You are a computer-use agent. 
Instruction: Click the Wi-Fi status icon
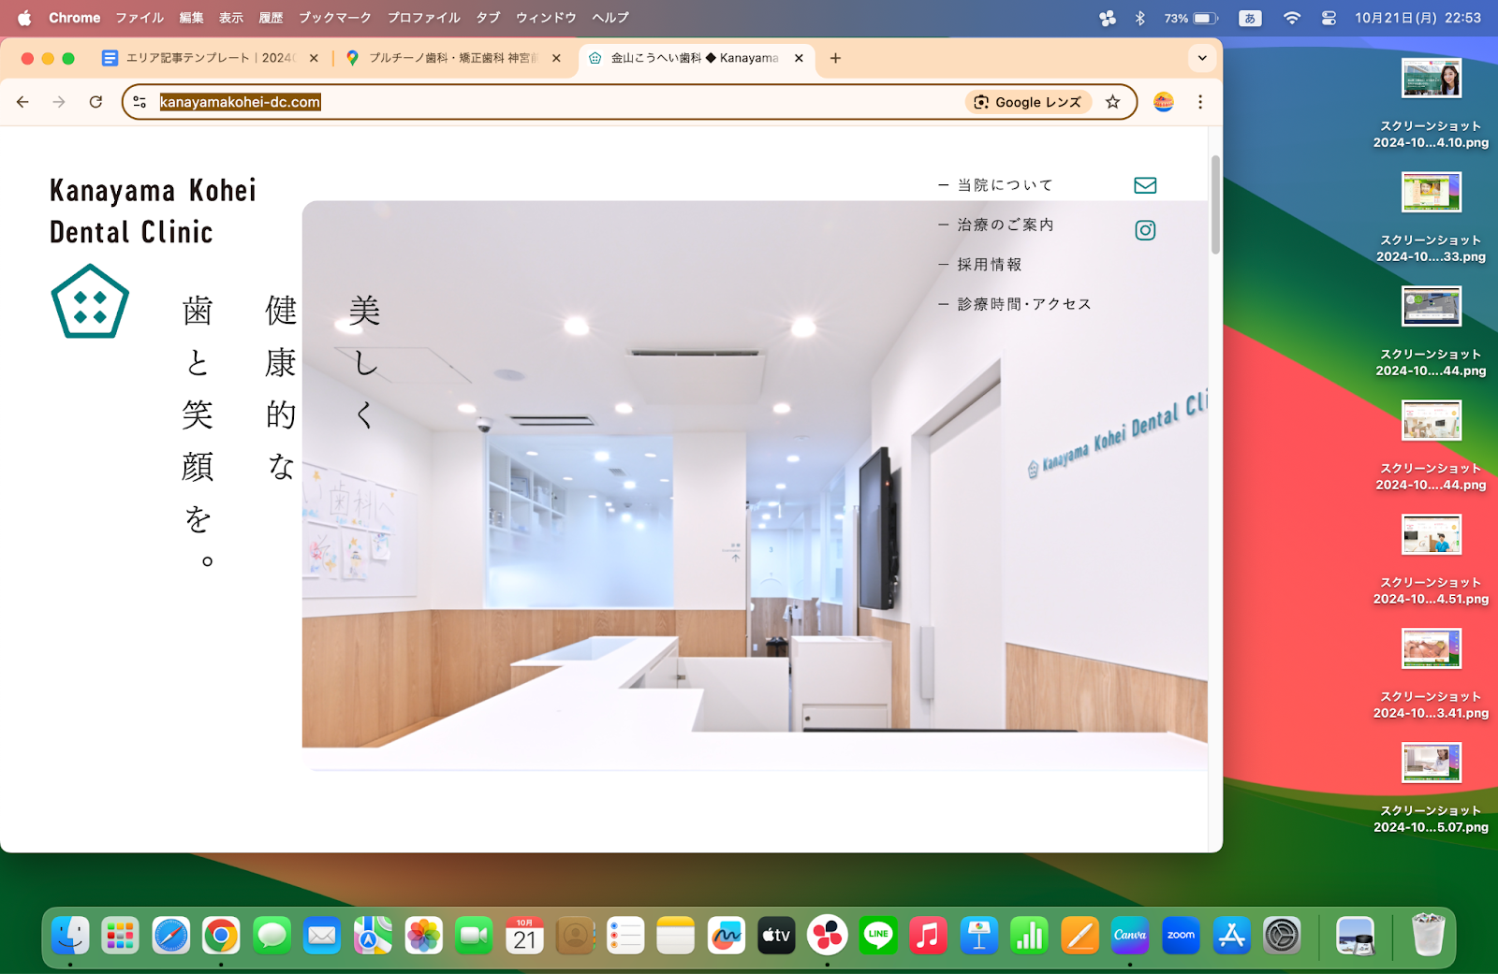1292,18
